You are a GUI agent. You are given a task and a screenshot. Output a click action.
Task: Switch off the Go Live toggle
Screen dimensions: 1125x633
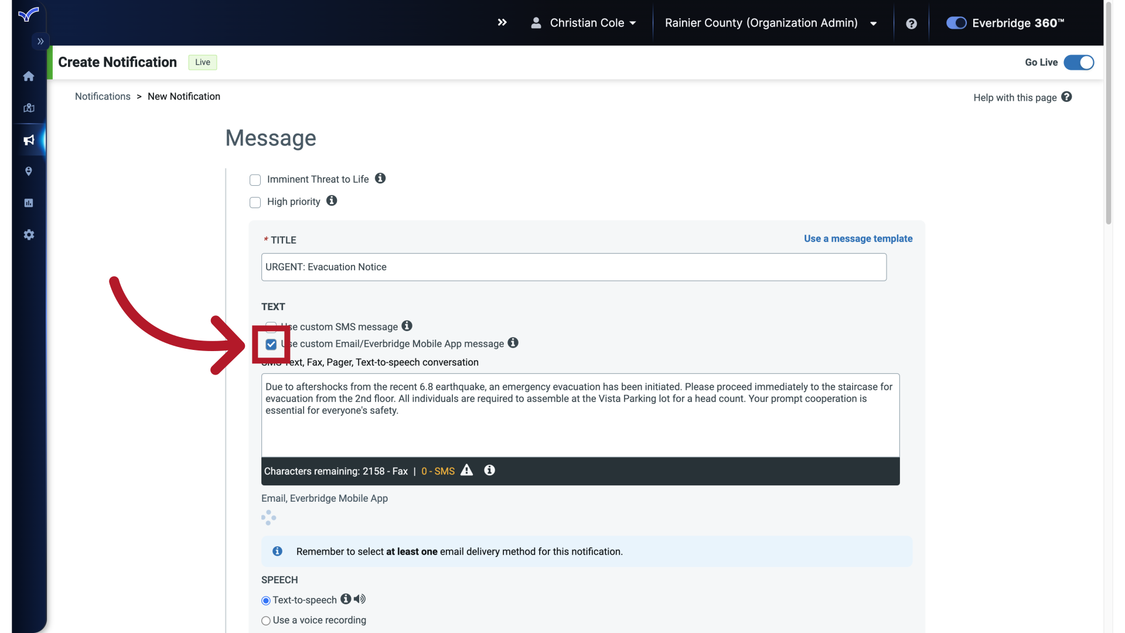point(1079,62)
